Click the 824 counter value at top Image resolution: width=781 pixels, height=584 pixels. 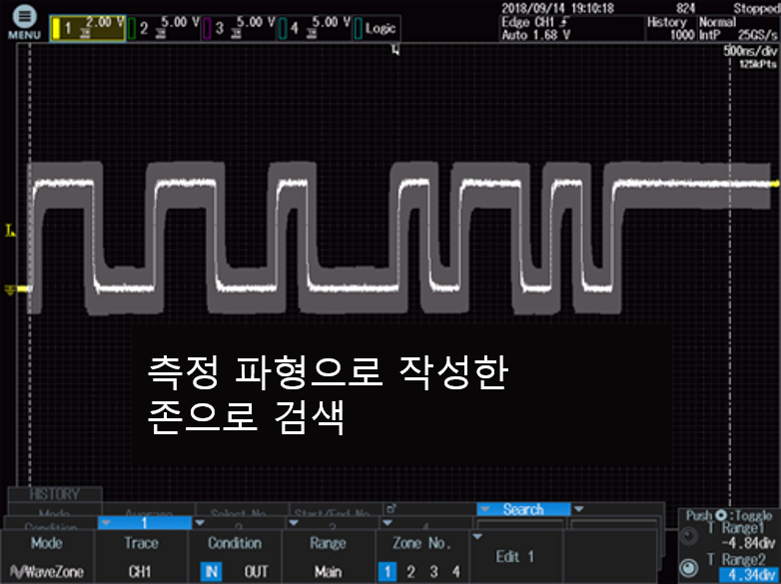coord(685,8)
